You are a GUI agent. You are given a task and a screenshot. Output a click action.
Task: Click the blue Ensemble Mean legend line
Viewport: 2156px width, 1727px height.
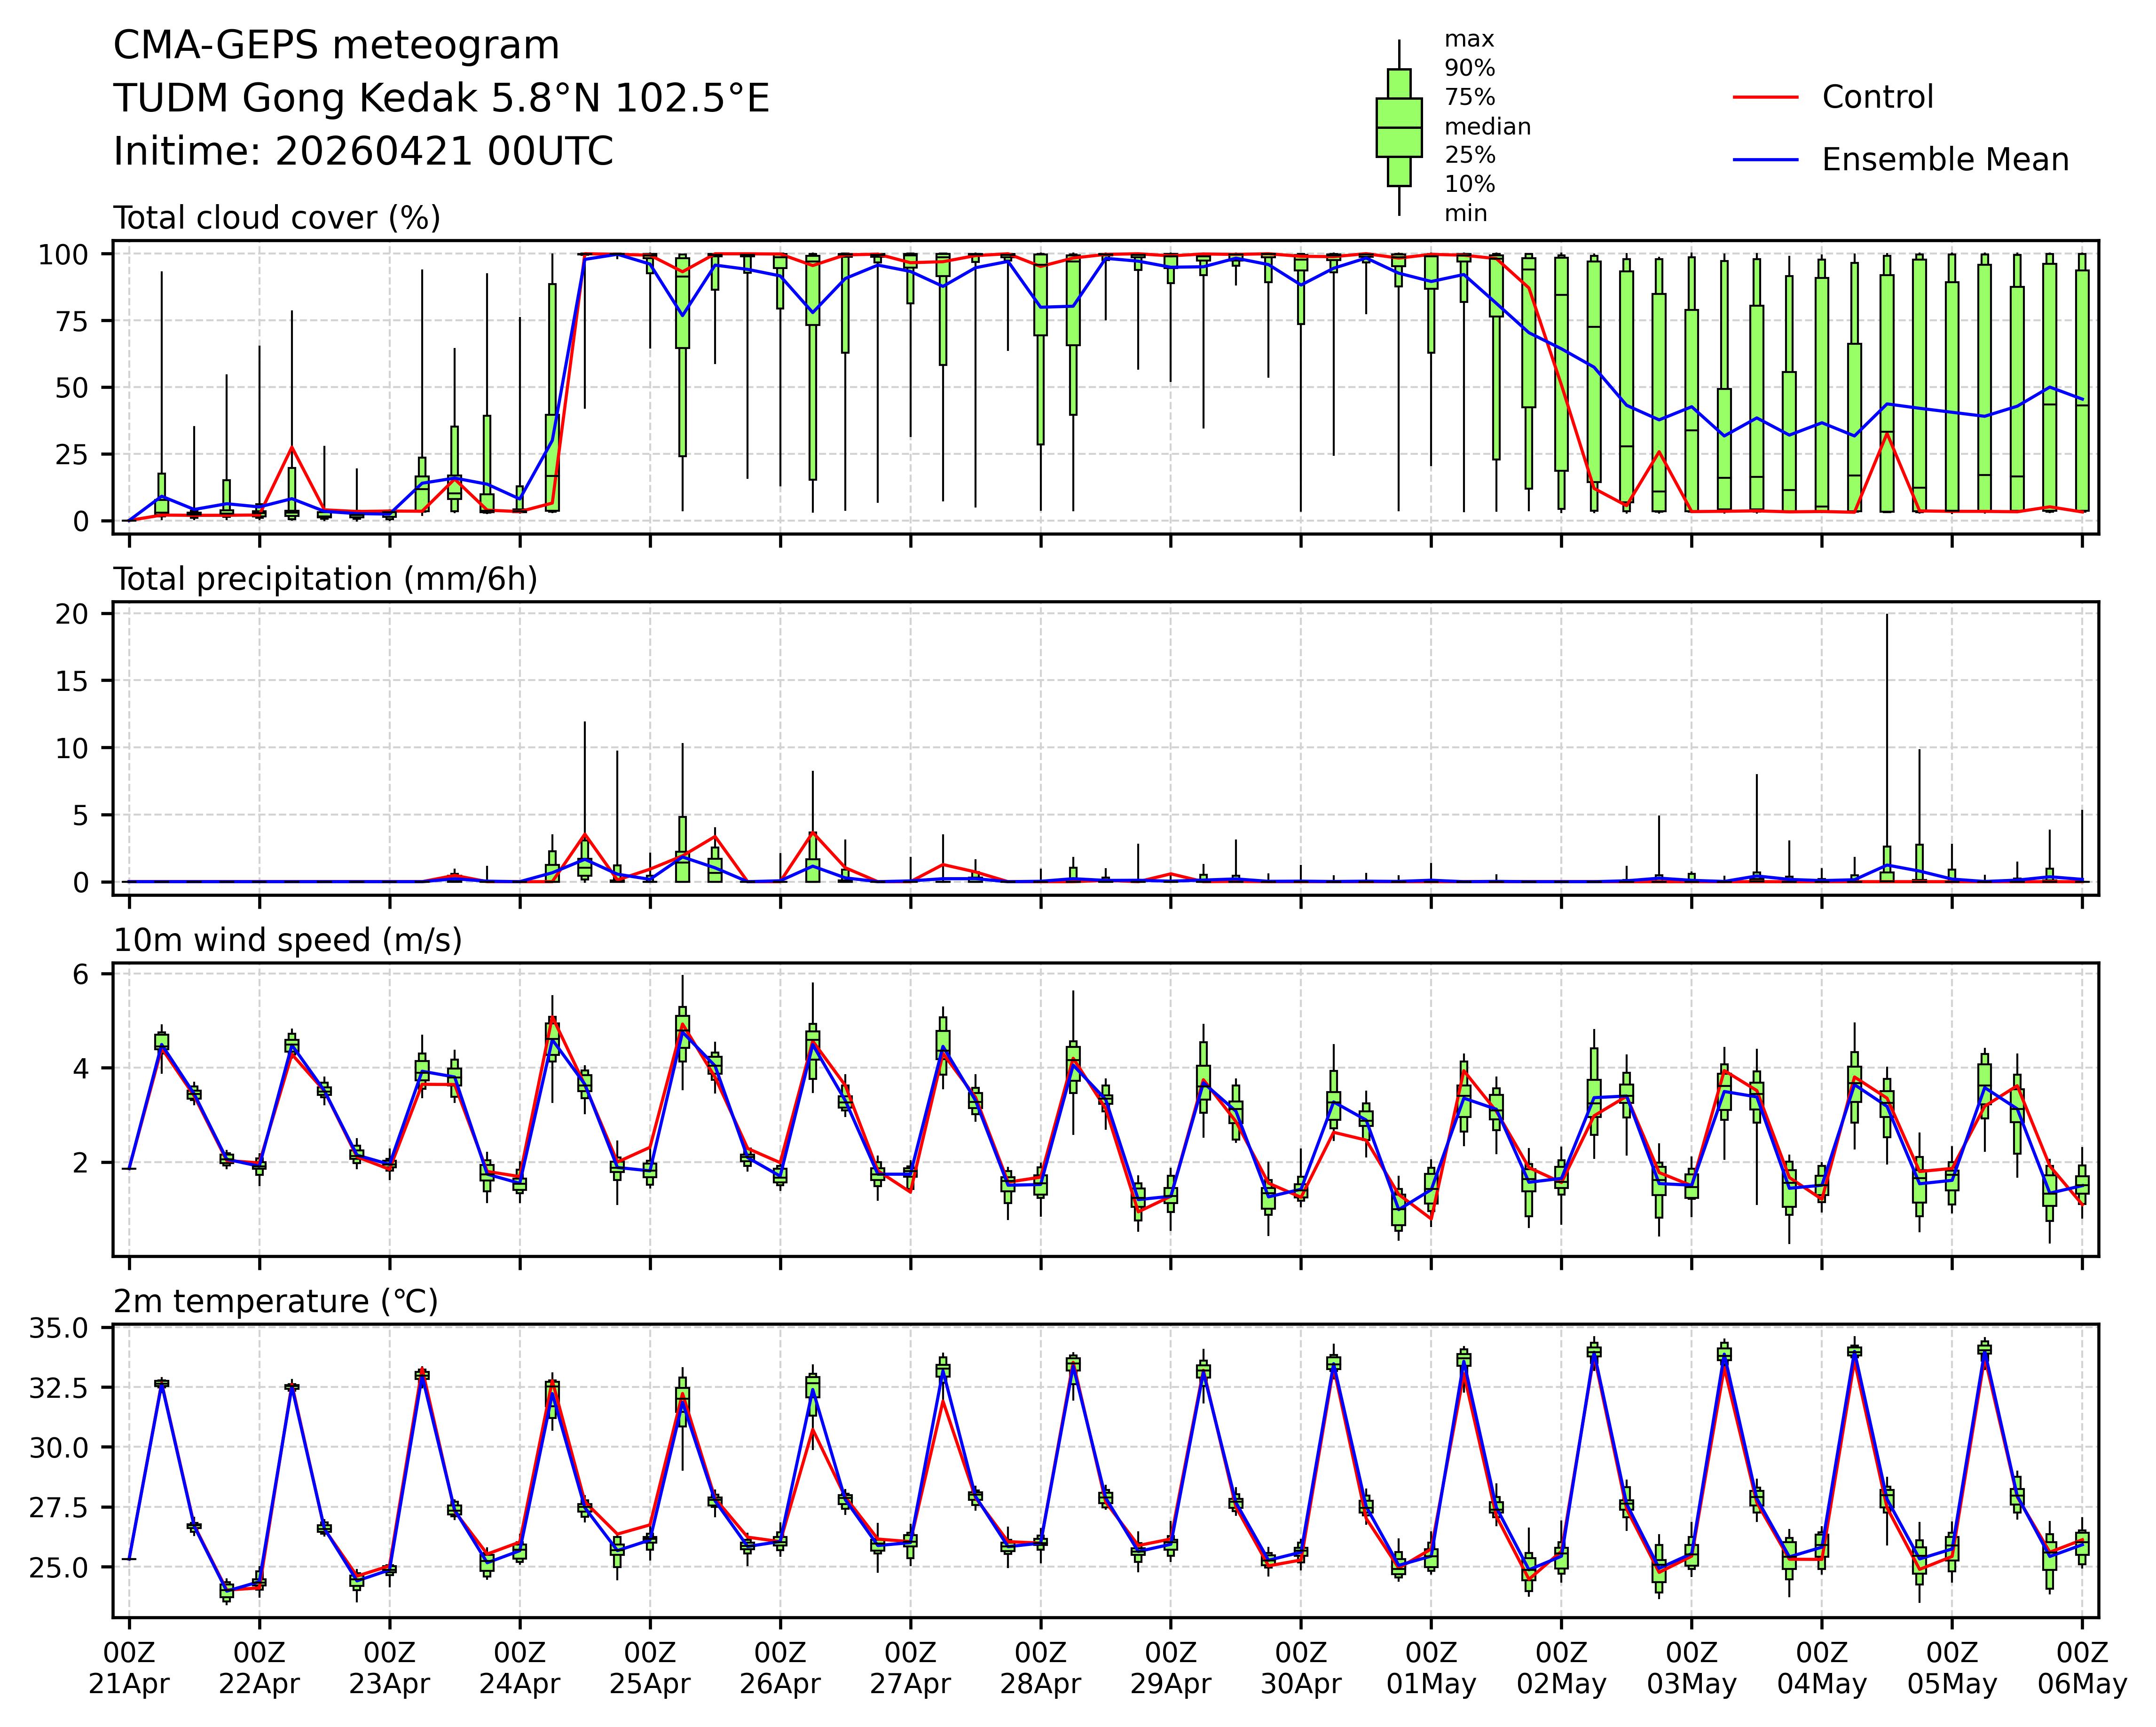click(1765, 160)
